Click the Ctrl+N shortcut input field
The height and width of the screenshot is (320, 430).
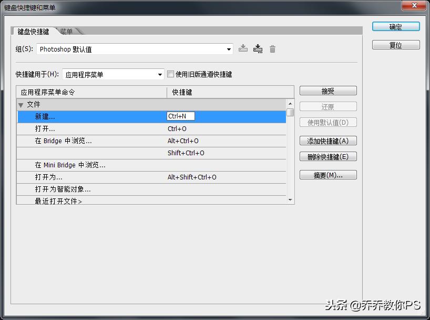pyautogui.click(x=181, y=116)
